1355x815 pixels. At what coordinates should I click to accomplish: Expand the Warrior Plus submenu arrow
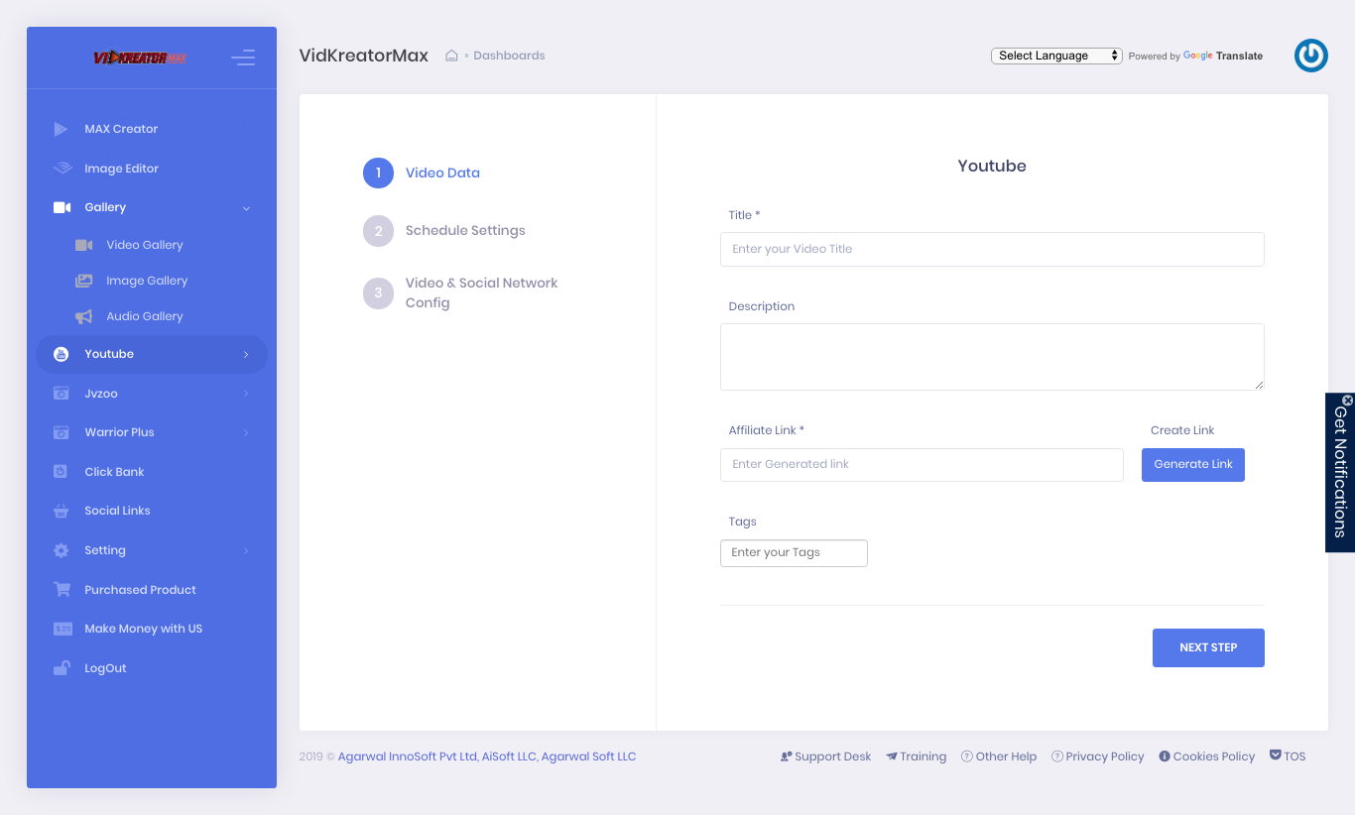[x=246, y=432]
